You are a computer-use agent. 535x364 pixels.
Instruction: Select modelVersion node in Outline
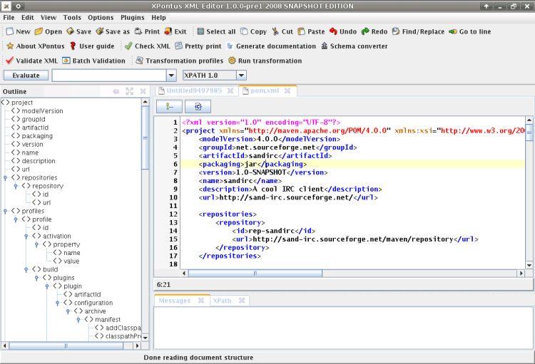tap(37, 111)
